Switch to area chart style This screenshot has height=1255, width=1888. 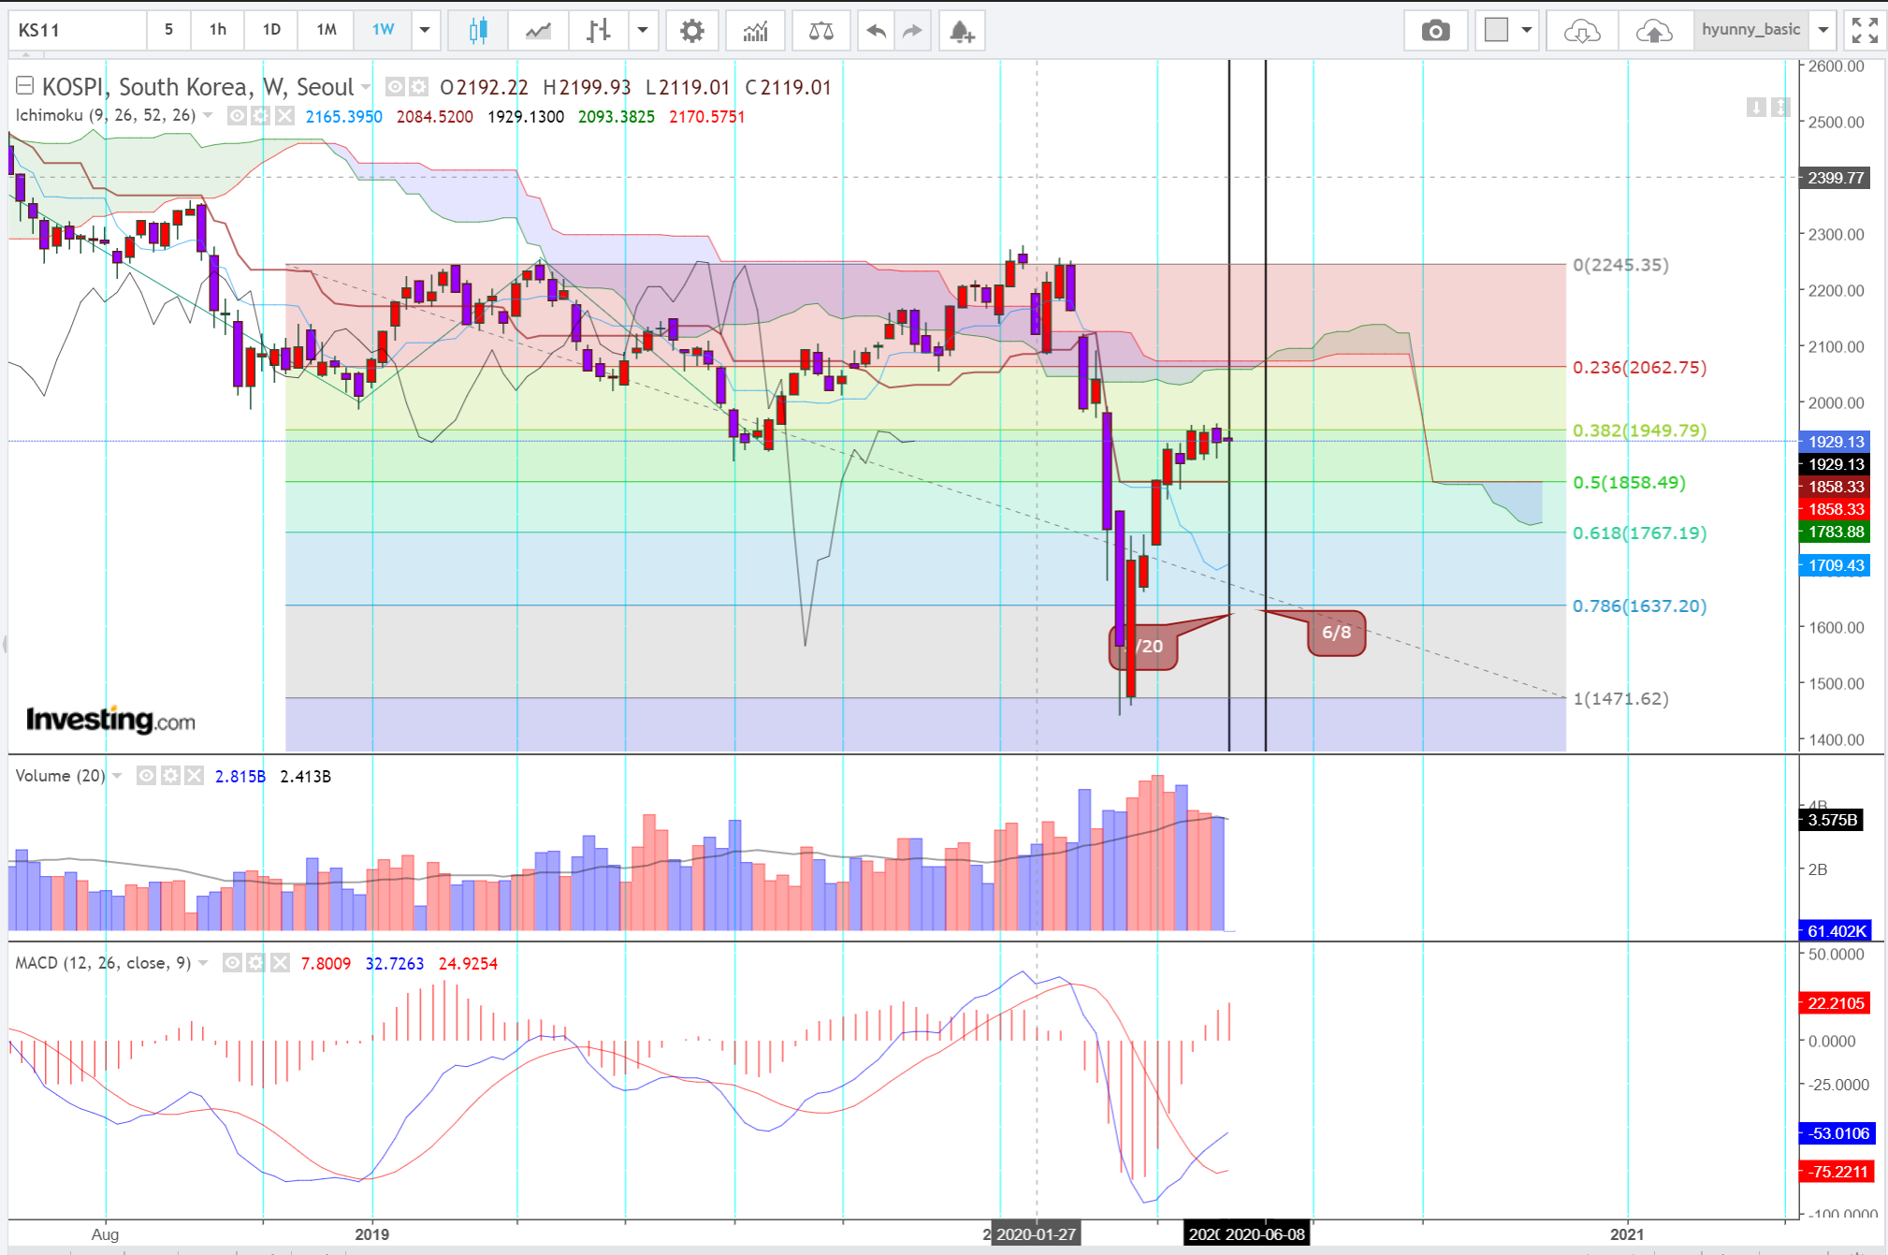pos(538,31)
